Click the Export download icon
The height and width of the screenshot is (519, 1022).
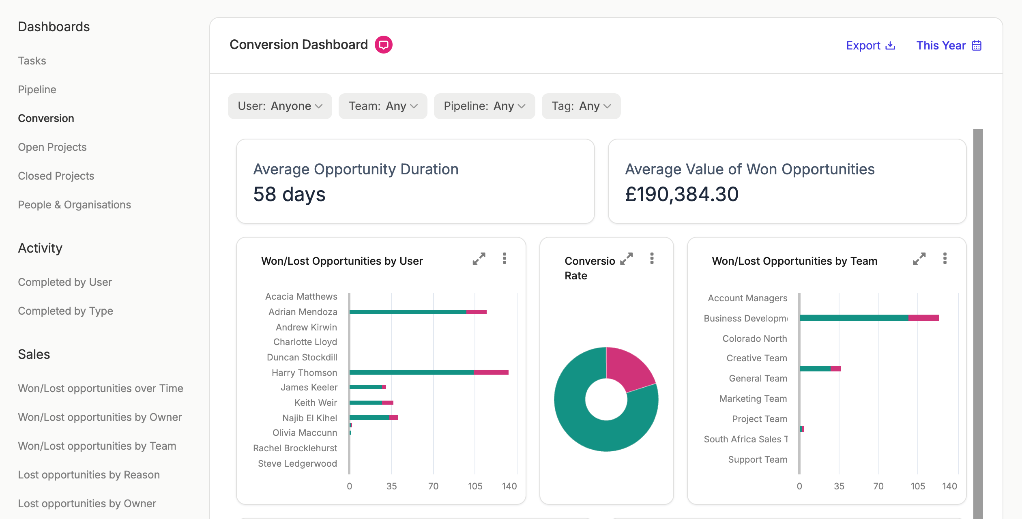(x=890, y=45)
